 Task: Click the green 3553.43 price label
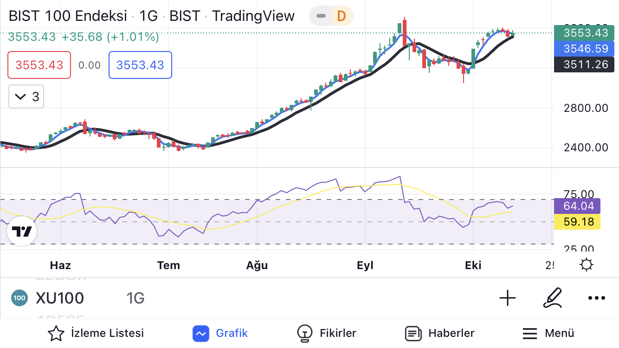tap(585, 33)
